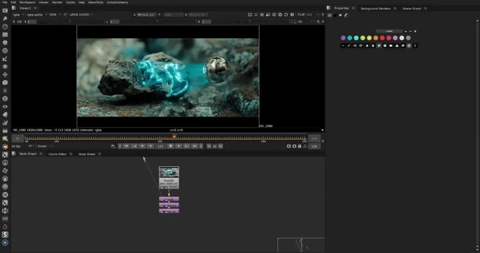Image resolution: width=480 pixels, height=253 pixels.
Task: Open the TF timeline display dropdown
Action: click(31, 146)
